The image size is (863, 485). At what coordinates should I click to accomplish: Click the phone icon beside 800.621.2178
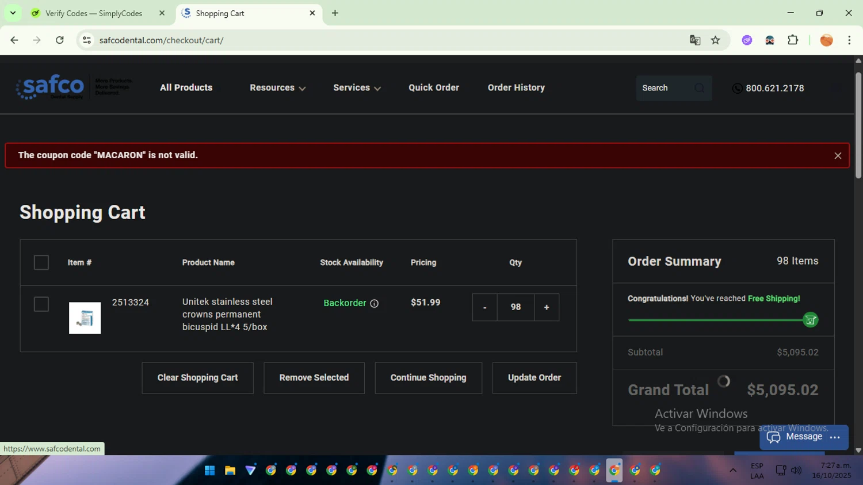[737, 88]
